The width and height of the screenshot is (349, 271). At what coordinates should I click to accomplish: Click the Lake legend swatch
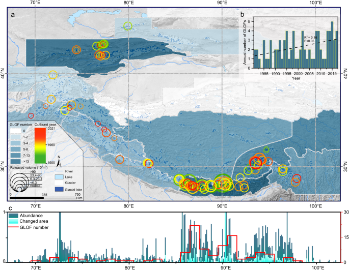60,177
